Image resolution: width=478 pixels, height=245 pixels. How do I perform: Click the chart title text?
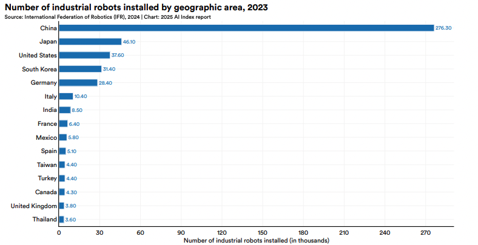pos(136,7)
